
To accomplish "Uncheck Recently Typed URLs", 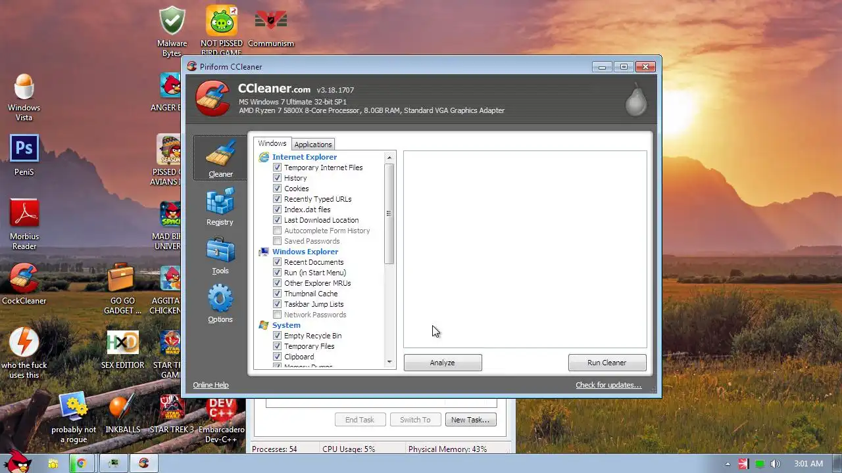I will (278, 199).
